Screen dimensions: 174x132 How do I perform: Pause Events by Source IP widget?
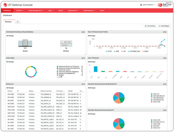coord(164,110)
